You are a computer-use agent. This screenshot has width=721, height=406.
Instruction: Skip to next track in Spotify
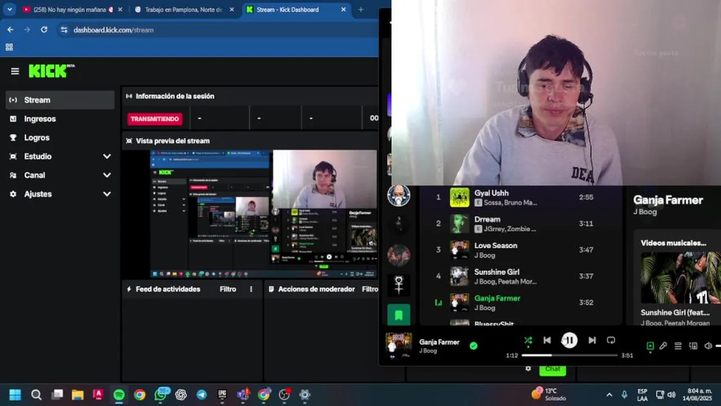tap(592, 340)
